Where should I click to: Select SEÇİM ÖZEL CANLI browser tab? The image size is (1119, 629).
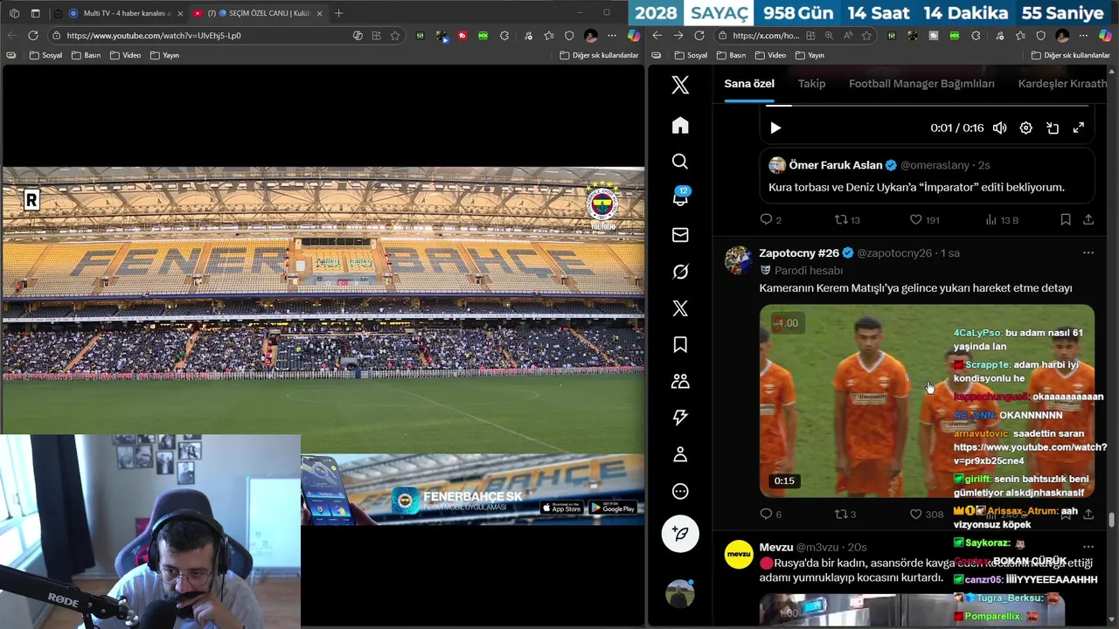pos(260,13)
